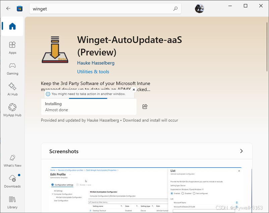Viewport: 269px width, 213px height.
Task: Click the Winget-AutoUpdate app logo
Action: (55, 49)
